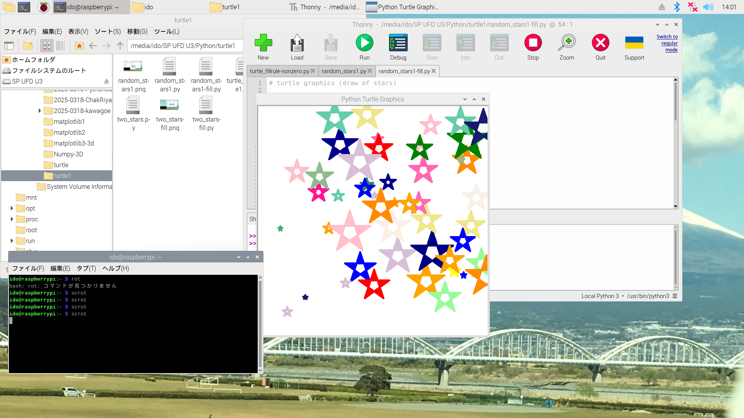The image size is (744, 418).
Task: Click Python Turtle Graphics taskbar button
Action: (403, 7)
